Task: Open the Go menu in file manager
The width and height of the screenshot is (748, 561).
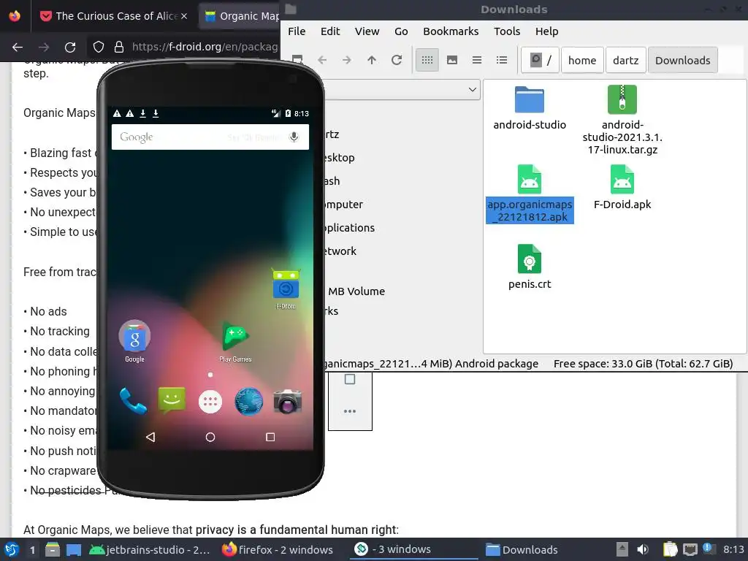Action: tap(401, 31)
